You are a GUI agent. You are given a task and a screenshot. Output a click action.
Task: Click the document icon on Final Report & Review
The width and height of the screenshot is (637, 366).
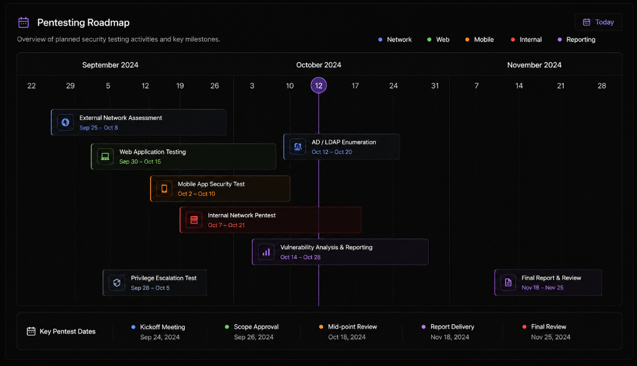click(x=508, y=282)
